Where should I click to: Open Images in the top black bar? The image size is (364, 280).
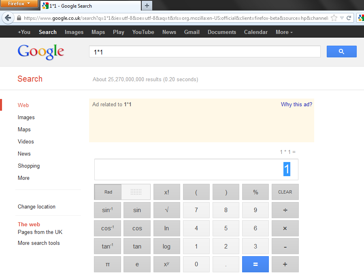click(x=74, y=32)
